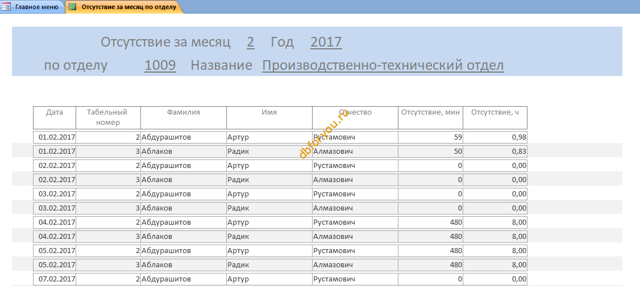
Task: Click the Отсутствие, ч column header
Action: (x=495, y=117)
